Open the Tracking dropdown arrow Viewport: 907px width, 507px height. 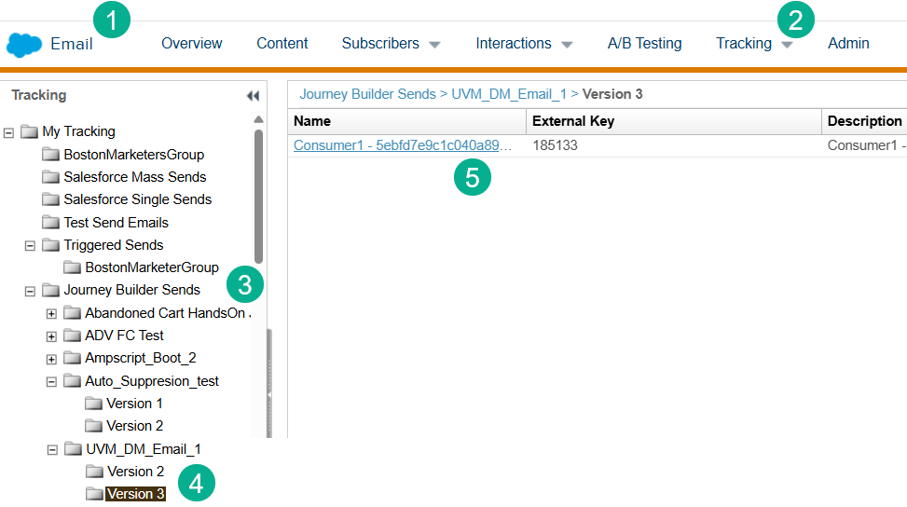point(787,45)
